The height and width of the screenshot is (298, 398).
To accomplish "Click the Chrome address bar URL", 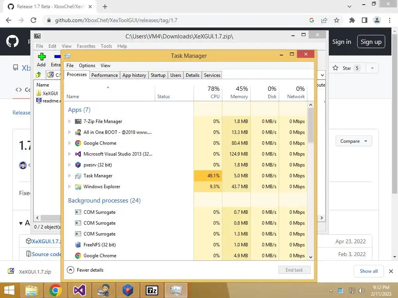I will pyautogui.click(x=116, y=20).
